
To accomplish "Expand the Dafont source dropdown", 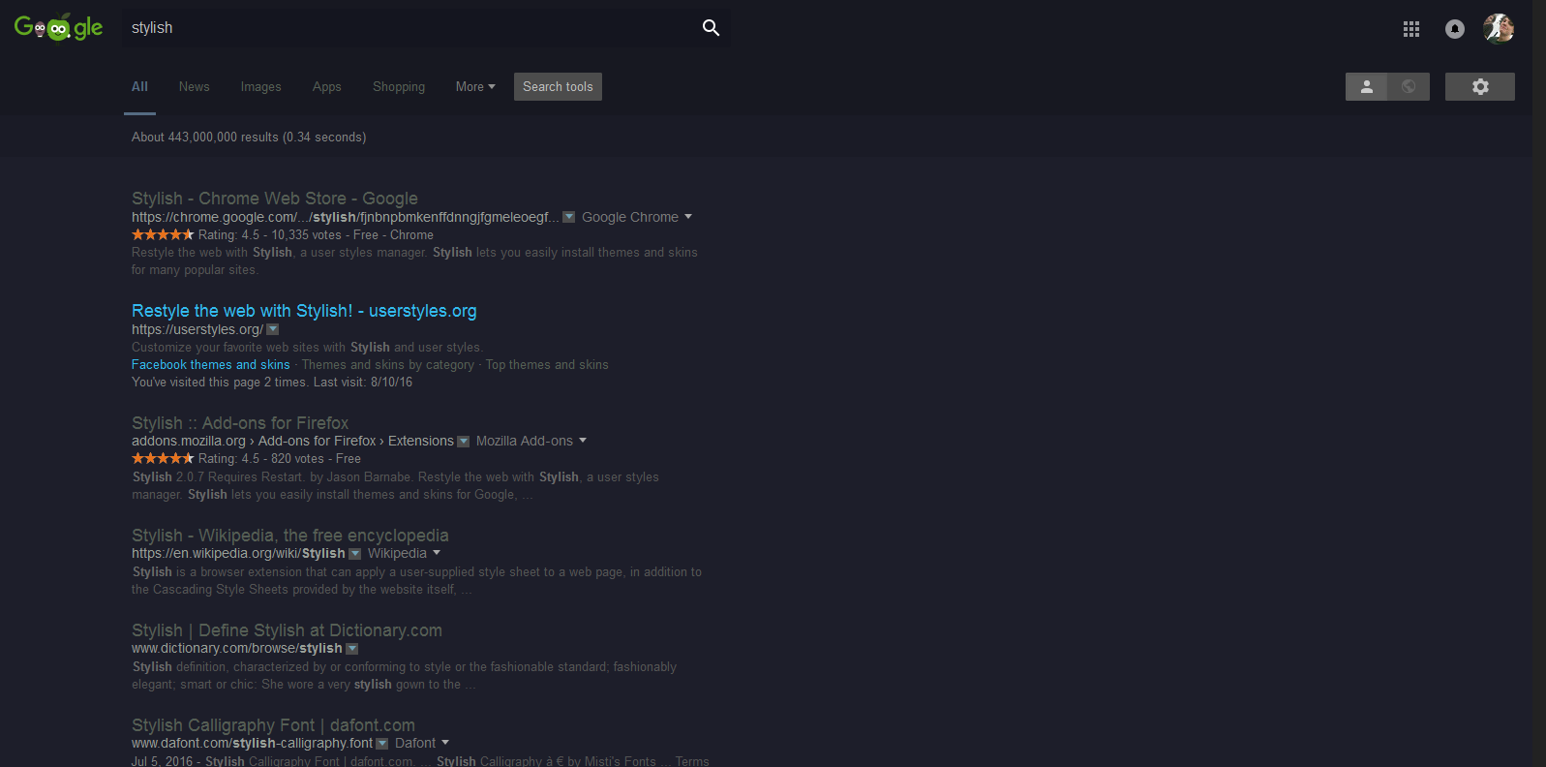I will point(422,743).
